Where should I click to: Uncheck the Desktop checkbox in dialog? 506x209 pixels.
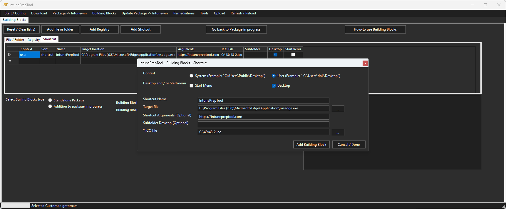[274, 86]
